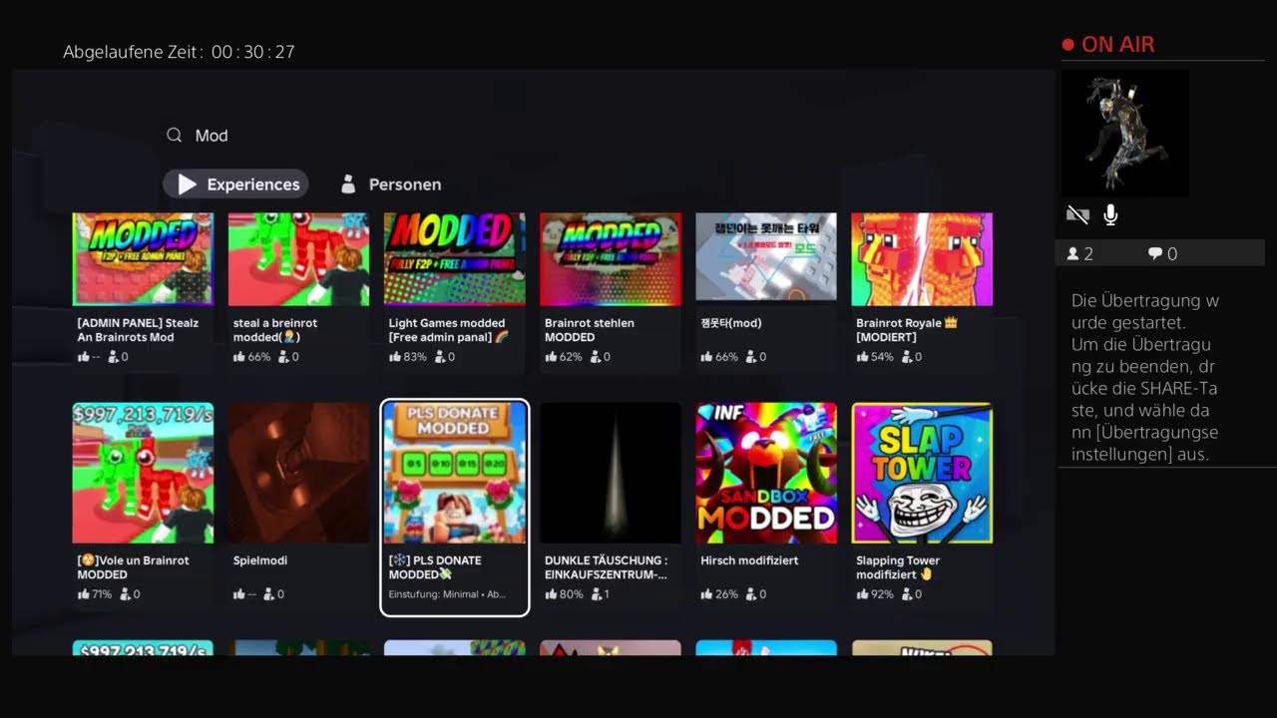Open 'Brainrot Royale [MODIERT]' thumbnail
The width and height of the screenshot is (1277, 718).
922,259
